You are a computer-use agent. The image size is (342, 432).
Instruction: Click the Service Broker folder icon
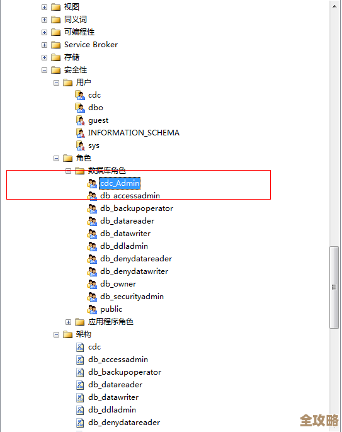coord(55,45)
